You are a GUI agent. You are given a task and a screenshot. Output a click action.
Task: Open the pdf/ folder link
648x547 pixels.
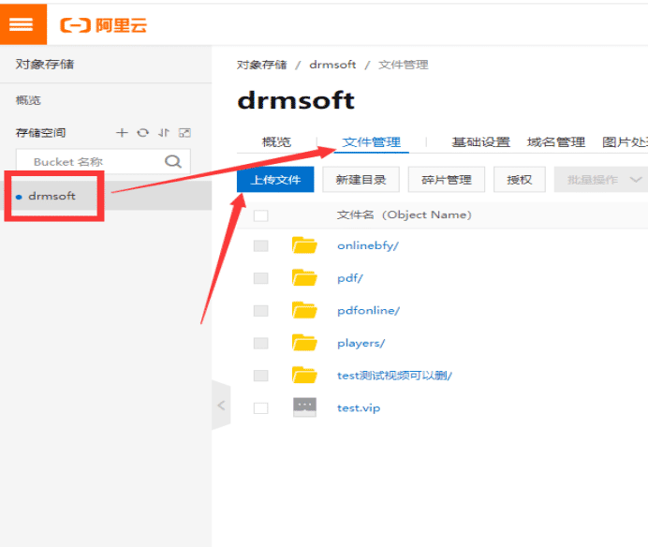[x=350, y=278]
